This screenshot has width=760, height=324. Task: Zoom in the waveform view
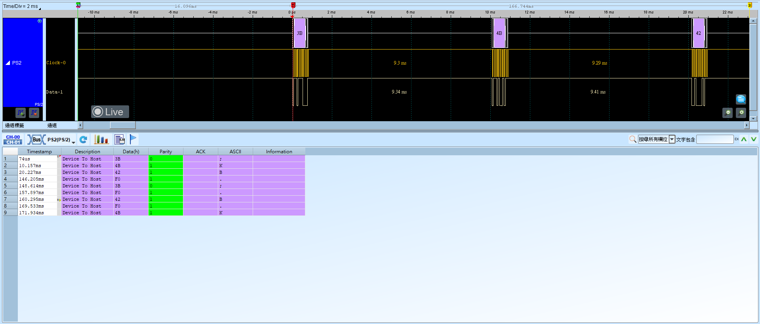tap(741, 113)
